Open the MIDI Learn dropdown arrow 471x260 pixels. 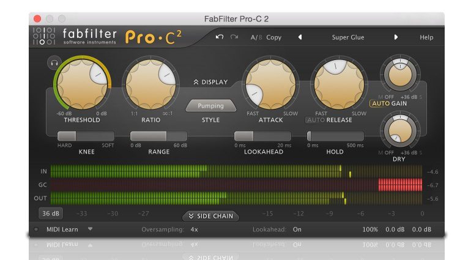(x=90, y=229)
